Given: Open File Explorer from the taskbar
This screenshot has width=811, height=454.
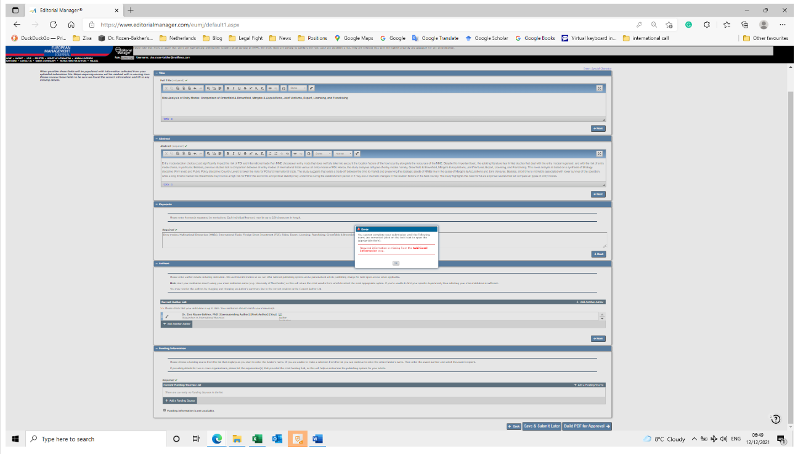Looking at the screenshot, I should 237,439.
